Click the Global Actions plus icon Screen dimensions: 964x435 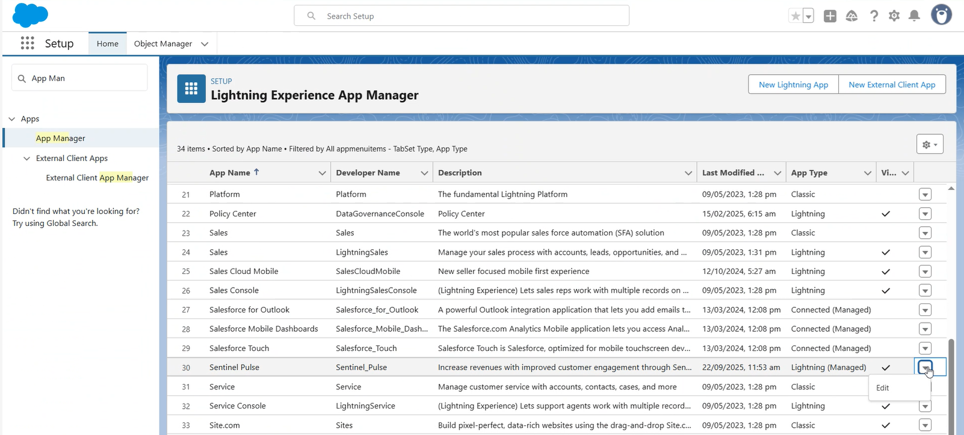[830, 16]
